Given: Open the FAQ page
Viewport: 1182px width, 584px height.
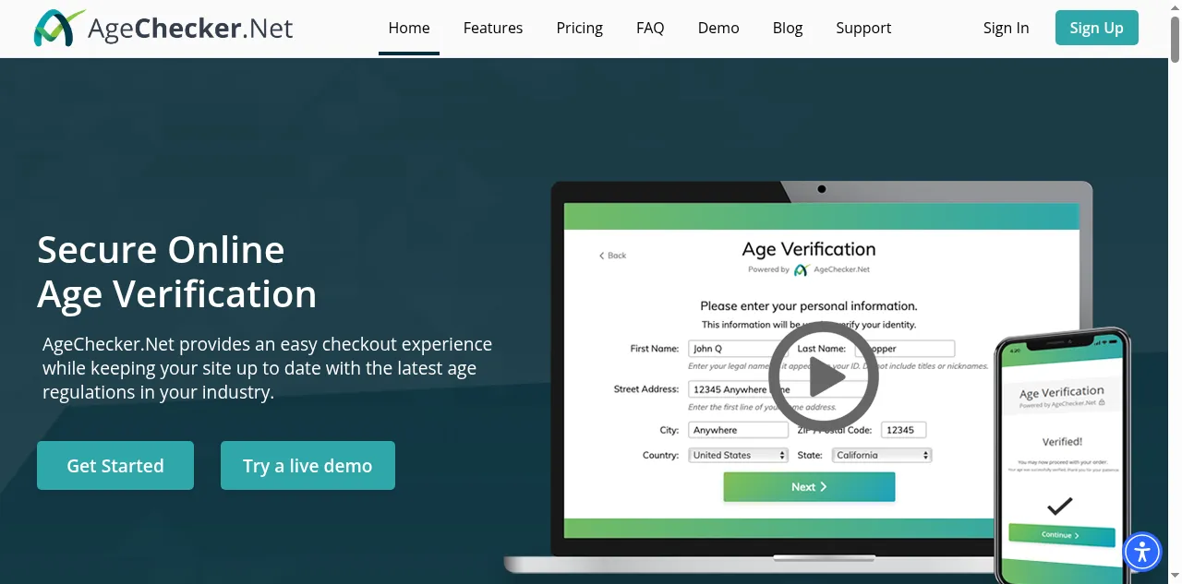Looking at the screenshot, I should [650, 28].
